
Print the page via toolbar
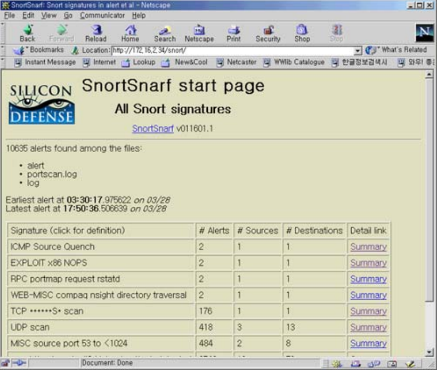[233, 33]
